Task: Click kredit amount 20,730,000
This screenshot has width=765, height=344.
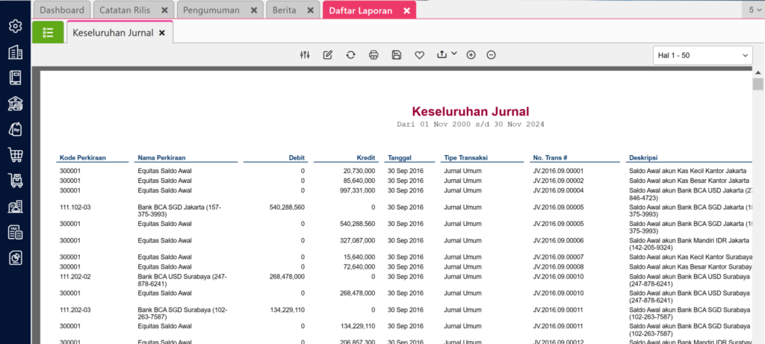Action: tap(359, 171)
